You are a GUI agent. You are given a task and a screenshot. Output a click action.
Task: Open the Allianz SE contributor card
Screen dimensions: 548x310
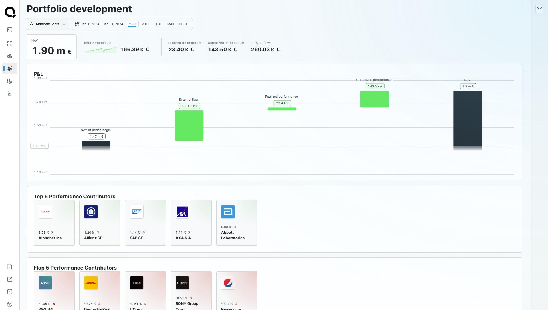(x=100, y=223)
